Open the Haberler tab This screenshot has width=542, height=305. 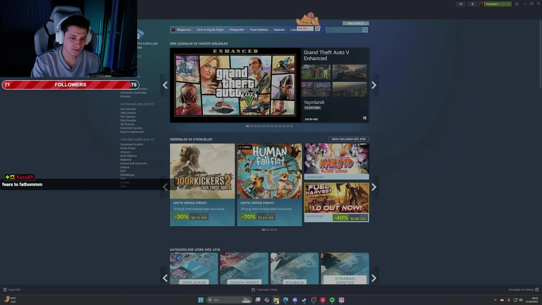279,30
